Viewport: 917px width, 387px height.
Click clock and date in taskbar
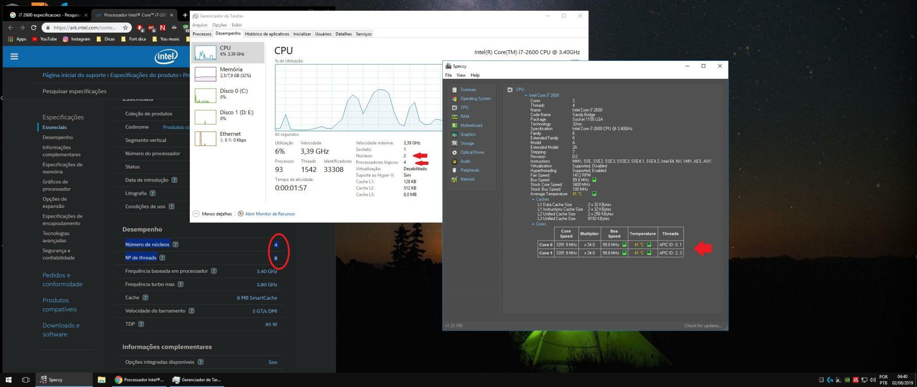902,380
